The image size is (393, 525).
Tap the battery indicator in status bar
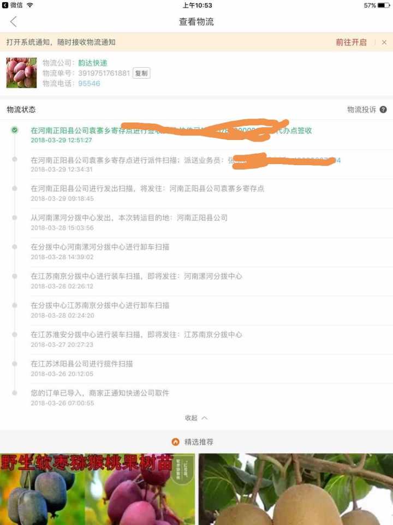(x=384, y=5)
